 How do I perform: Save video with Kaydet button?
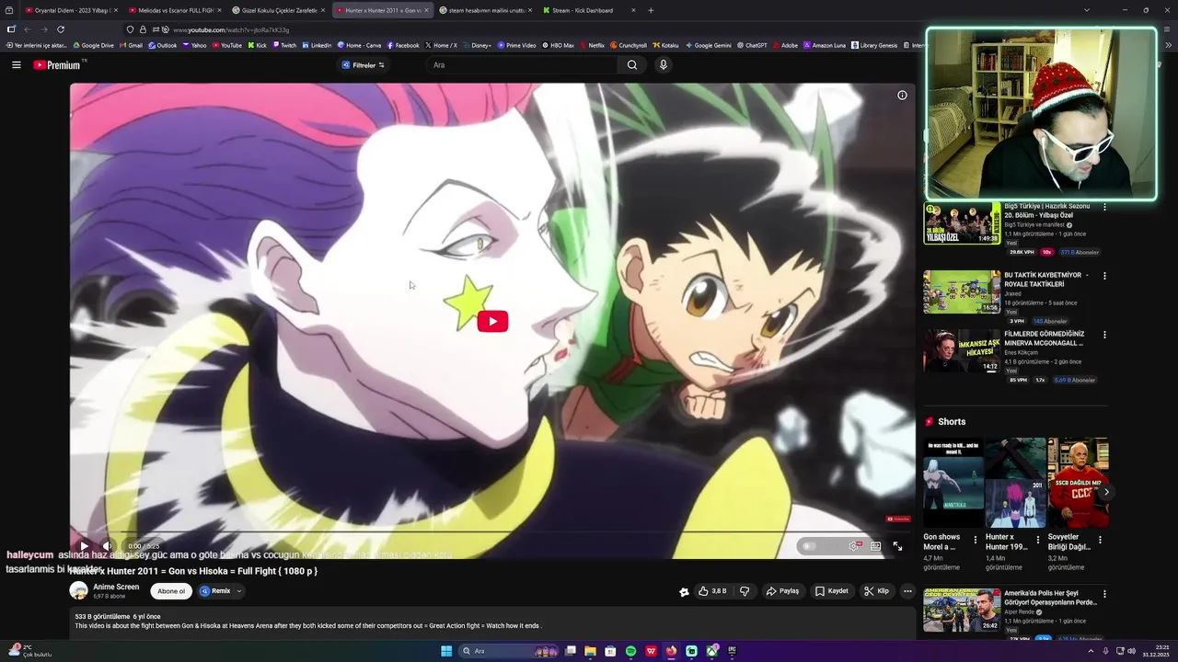tap(831, 591)
